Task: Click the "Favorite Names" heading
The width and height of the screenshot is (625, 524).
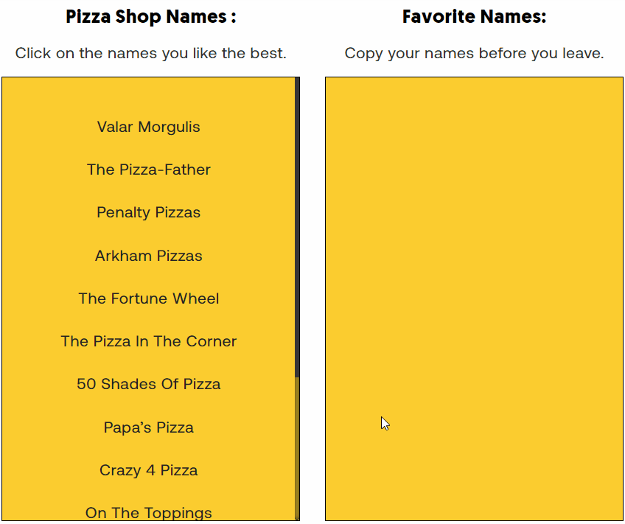Action: pyautogui.click(x=474, y=15)
